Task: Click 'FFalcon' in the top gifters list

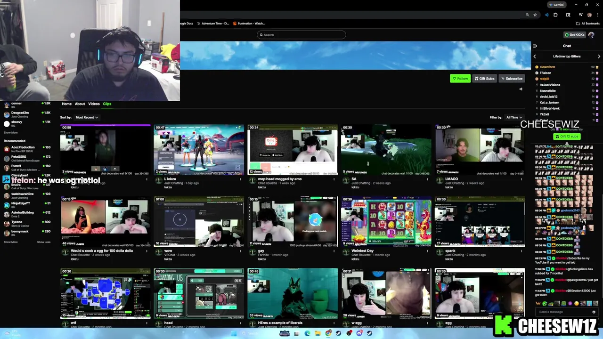Action: click(546, 73)
